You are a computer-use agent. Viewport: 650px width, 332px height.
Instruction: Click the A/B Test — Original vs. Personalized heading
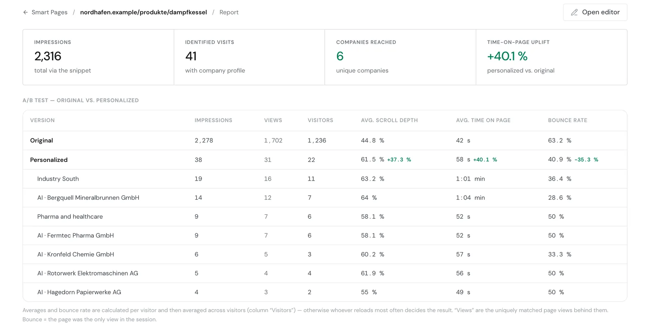(80, 100)
